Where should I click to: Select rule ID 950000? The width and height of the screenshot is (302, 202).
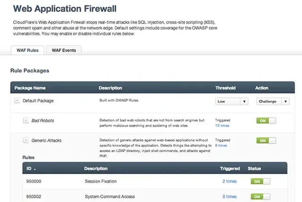pyautogui.click(x=34, y=181)
